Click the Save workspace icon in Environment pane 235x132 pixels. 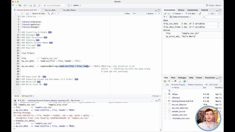pyautogui.click(x=169, y=14)
